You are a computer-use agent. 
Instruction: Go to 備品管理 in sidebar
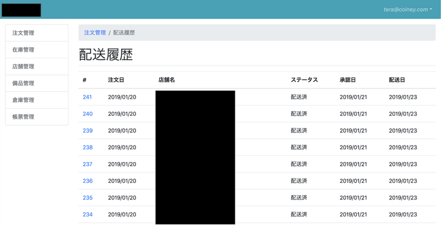37,83
